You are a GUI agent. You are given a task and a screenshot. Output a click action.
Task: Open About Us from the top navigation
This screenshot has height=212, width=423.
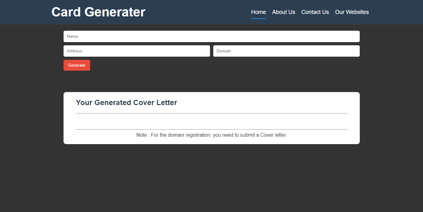[x=284, y=12]
